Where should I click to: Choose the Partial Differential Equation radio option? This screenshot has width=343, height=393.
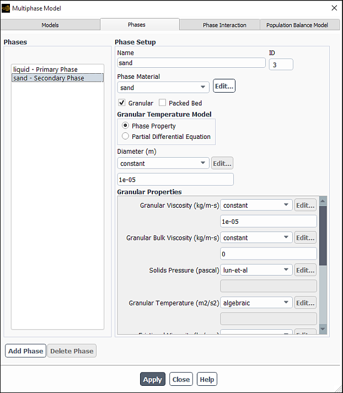(125, 136)
